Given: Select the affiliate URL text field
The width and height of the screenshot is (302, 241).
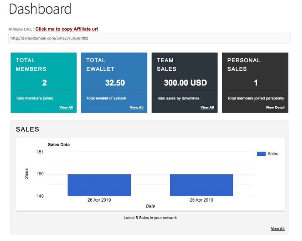Looking at the screenshot, I should coord(149,38).
